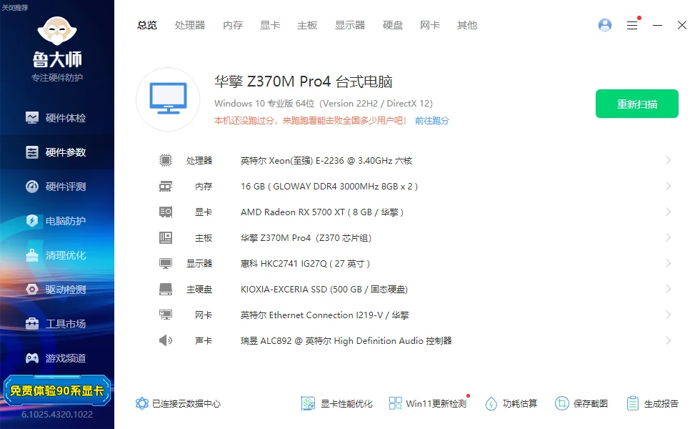Open 硬件评测 benchmark section
The height and width of the screenshot is (429, 700).
56,187
